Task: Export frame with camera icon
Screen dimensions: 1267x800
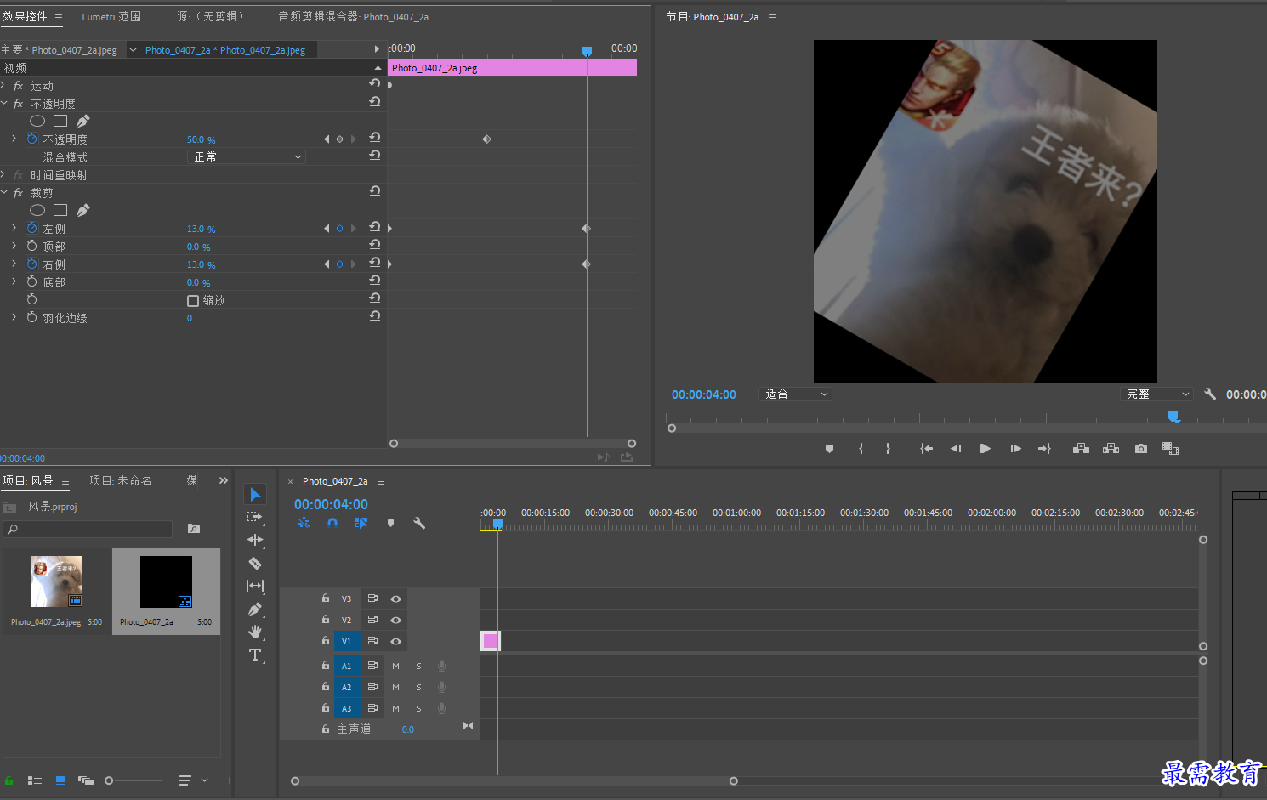Action: pyautogui.click(x=1141, y=449)
